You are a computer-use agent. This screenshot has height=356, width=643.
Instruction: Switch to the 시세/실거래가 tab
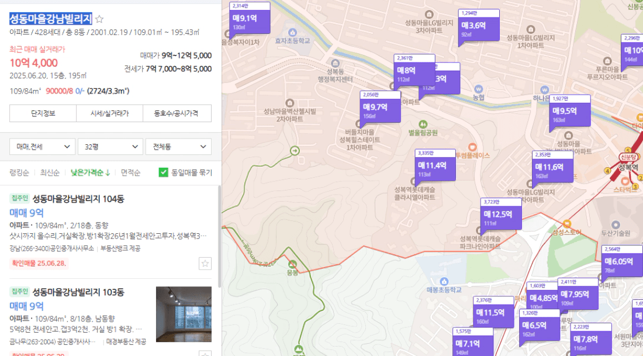109,113
